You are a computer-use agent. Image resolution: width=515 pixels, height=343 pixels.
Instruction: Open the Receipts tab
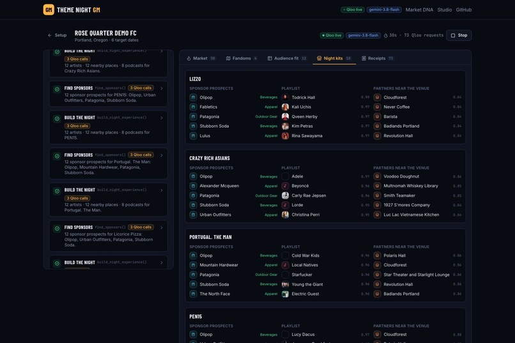coord(378,58)
